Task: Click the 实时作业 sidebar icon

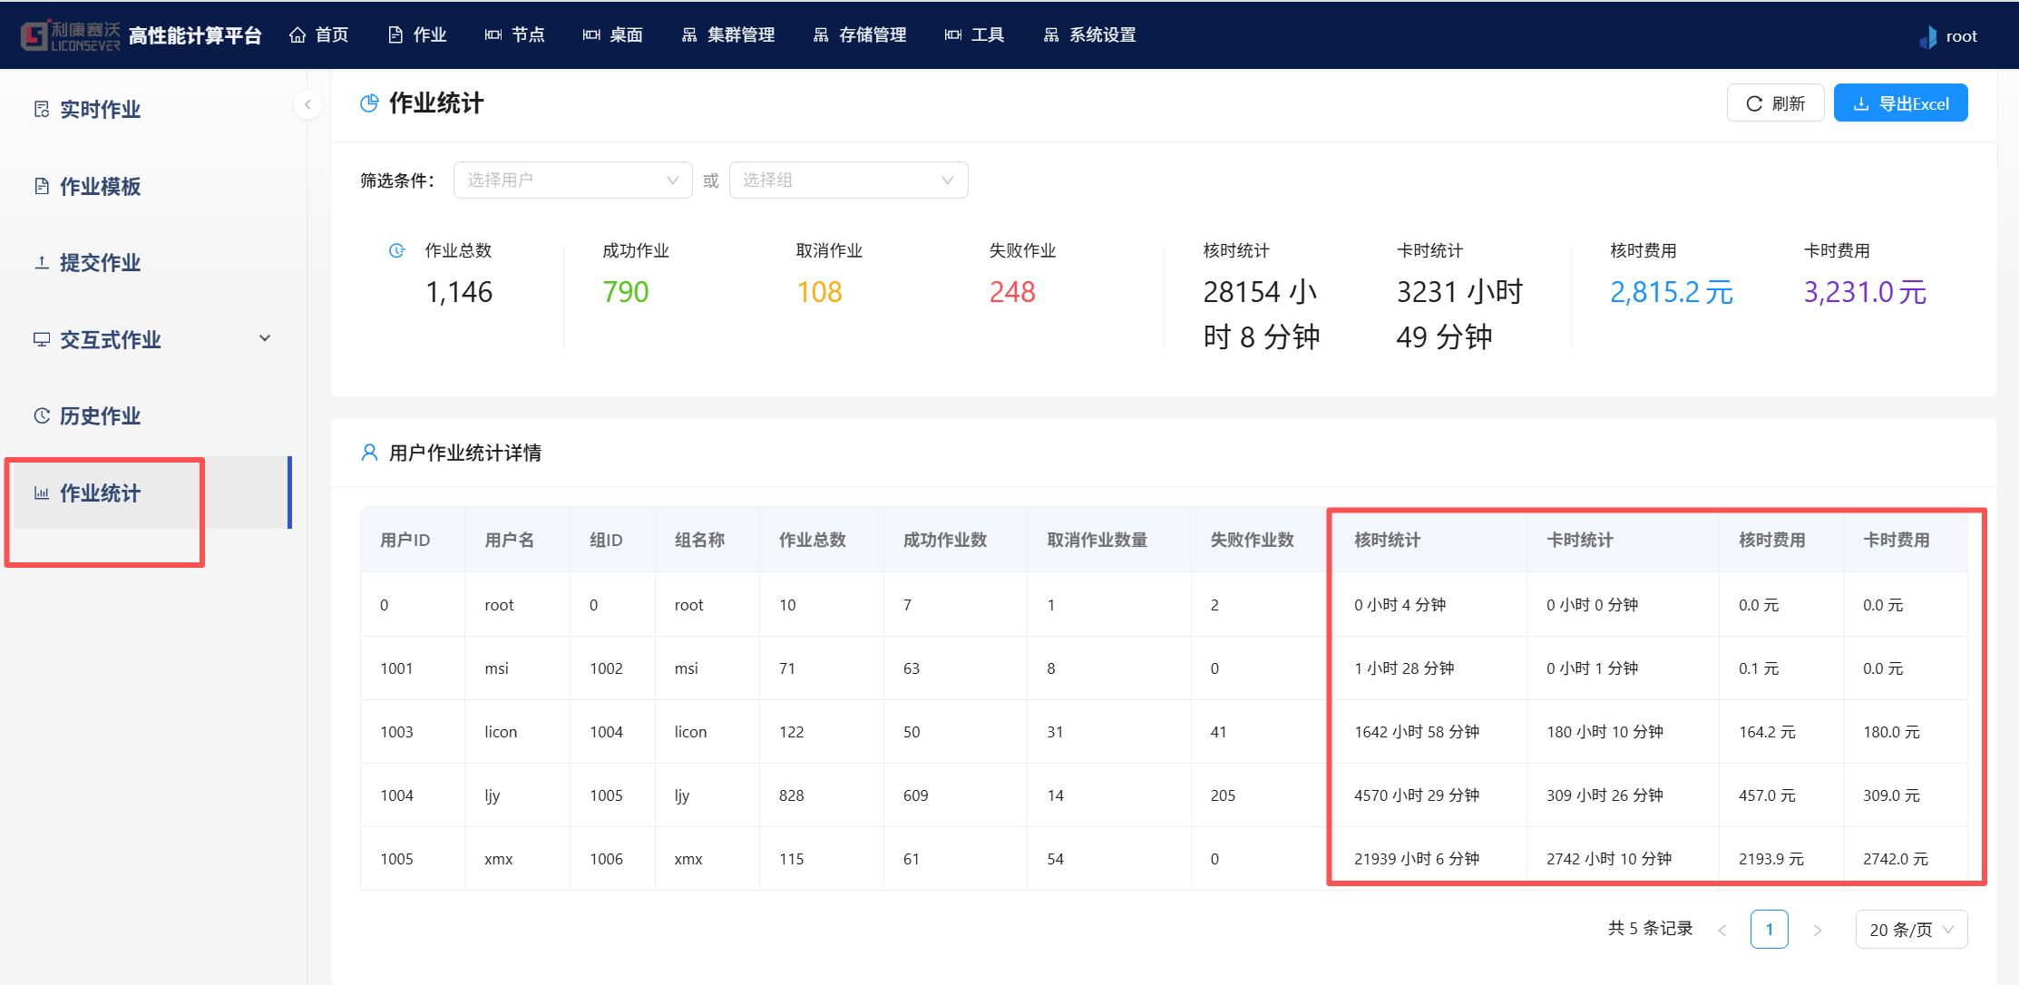Action: [42, 110]
